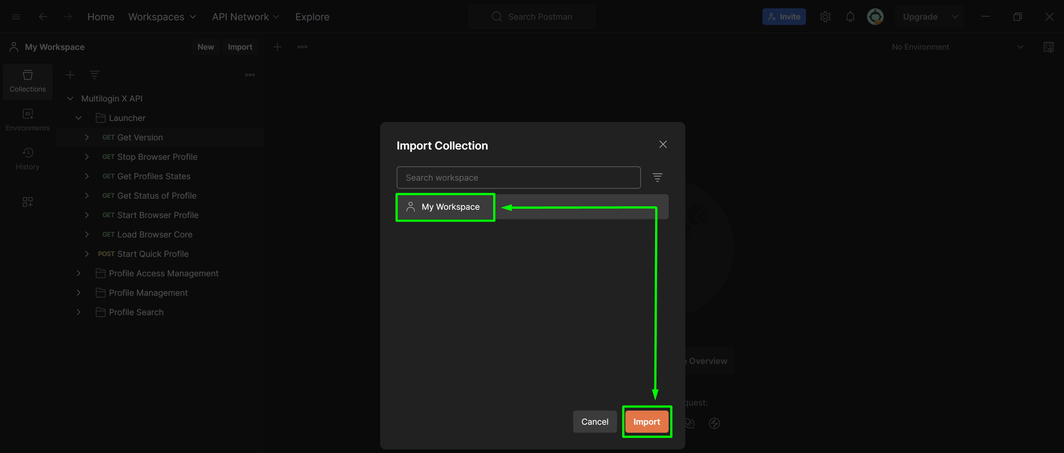Open the Get Status of Profile request

(x=157, y=196)
